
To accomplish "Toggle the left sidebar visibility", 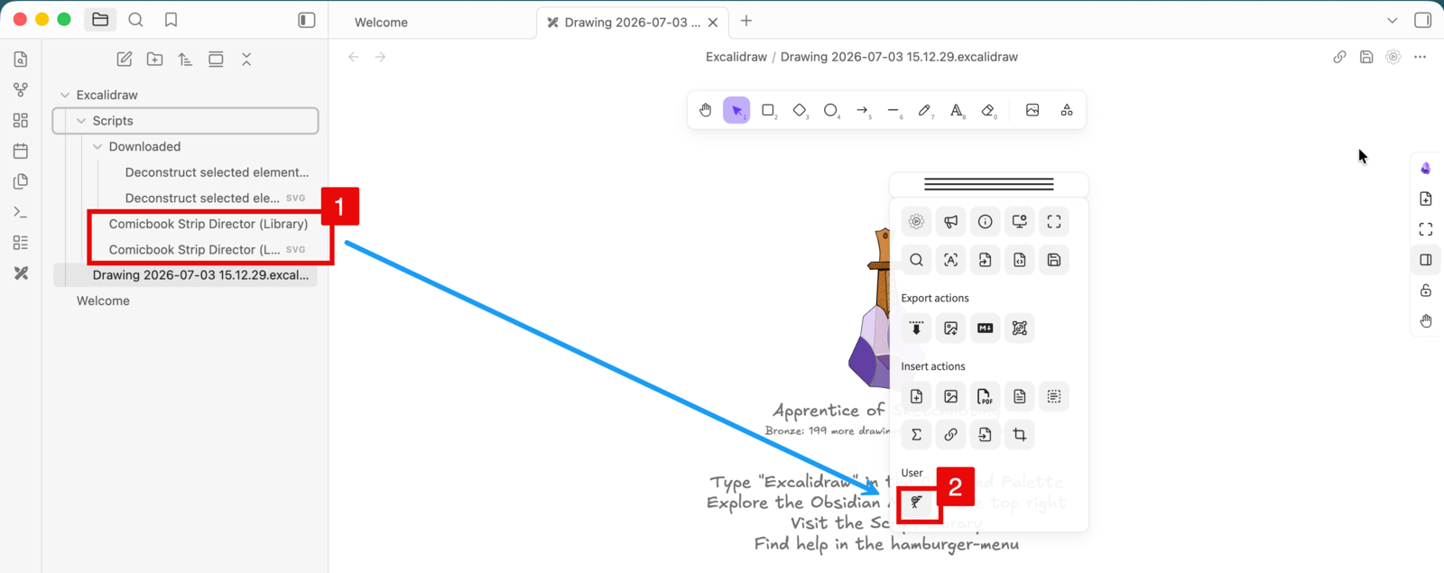I will tap(307, 20).
